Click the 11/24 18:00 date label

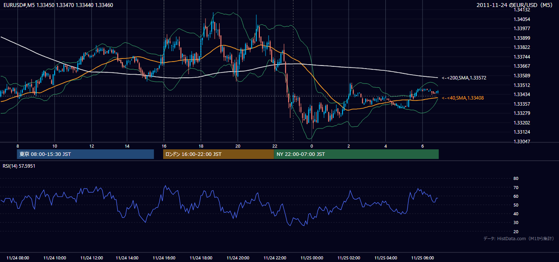coord(201,258)
